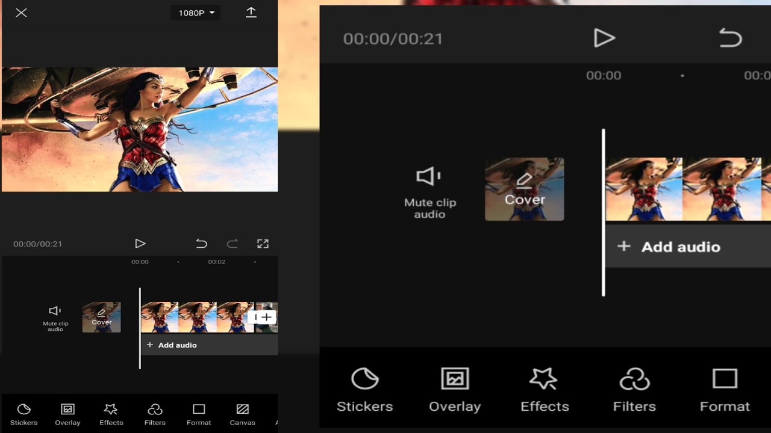The image size is (771, 433).
Task: Tap Add audio in the small editor
Action: click(209, 345)
